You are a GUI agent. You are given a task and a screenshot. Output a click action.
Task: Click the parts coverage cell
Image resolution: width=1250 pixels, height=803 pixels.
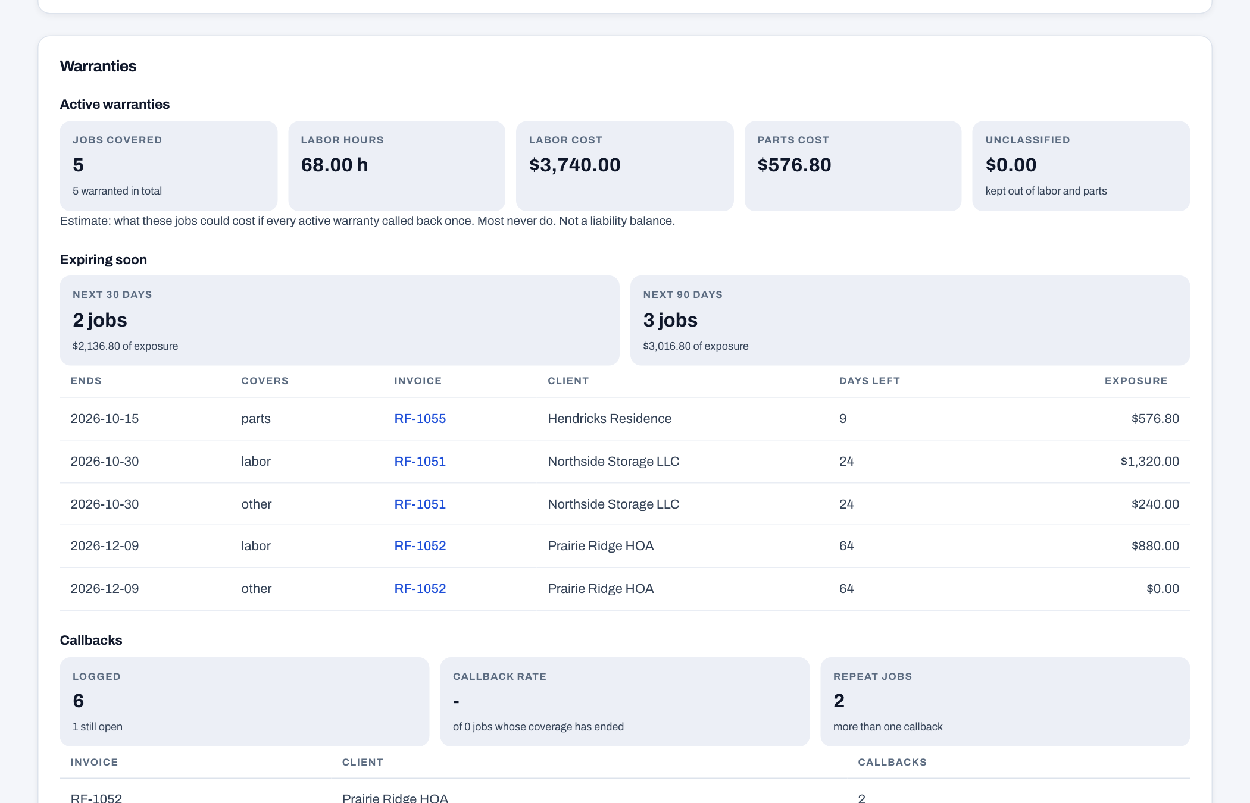click(x=256, y=419)
